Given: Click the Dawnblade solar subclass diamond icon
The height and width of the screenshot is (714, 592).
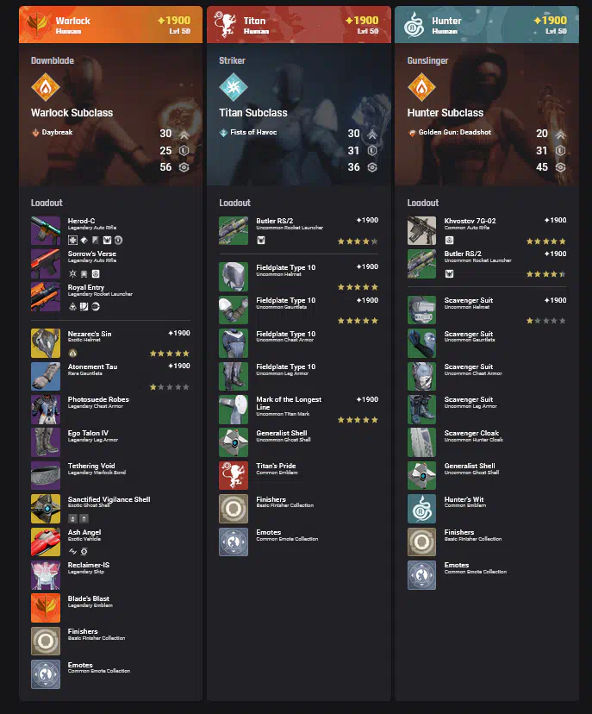Looking at the screenshot, I should point(46,87).
